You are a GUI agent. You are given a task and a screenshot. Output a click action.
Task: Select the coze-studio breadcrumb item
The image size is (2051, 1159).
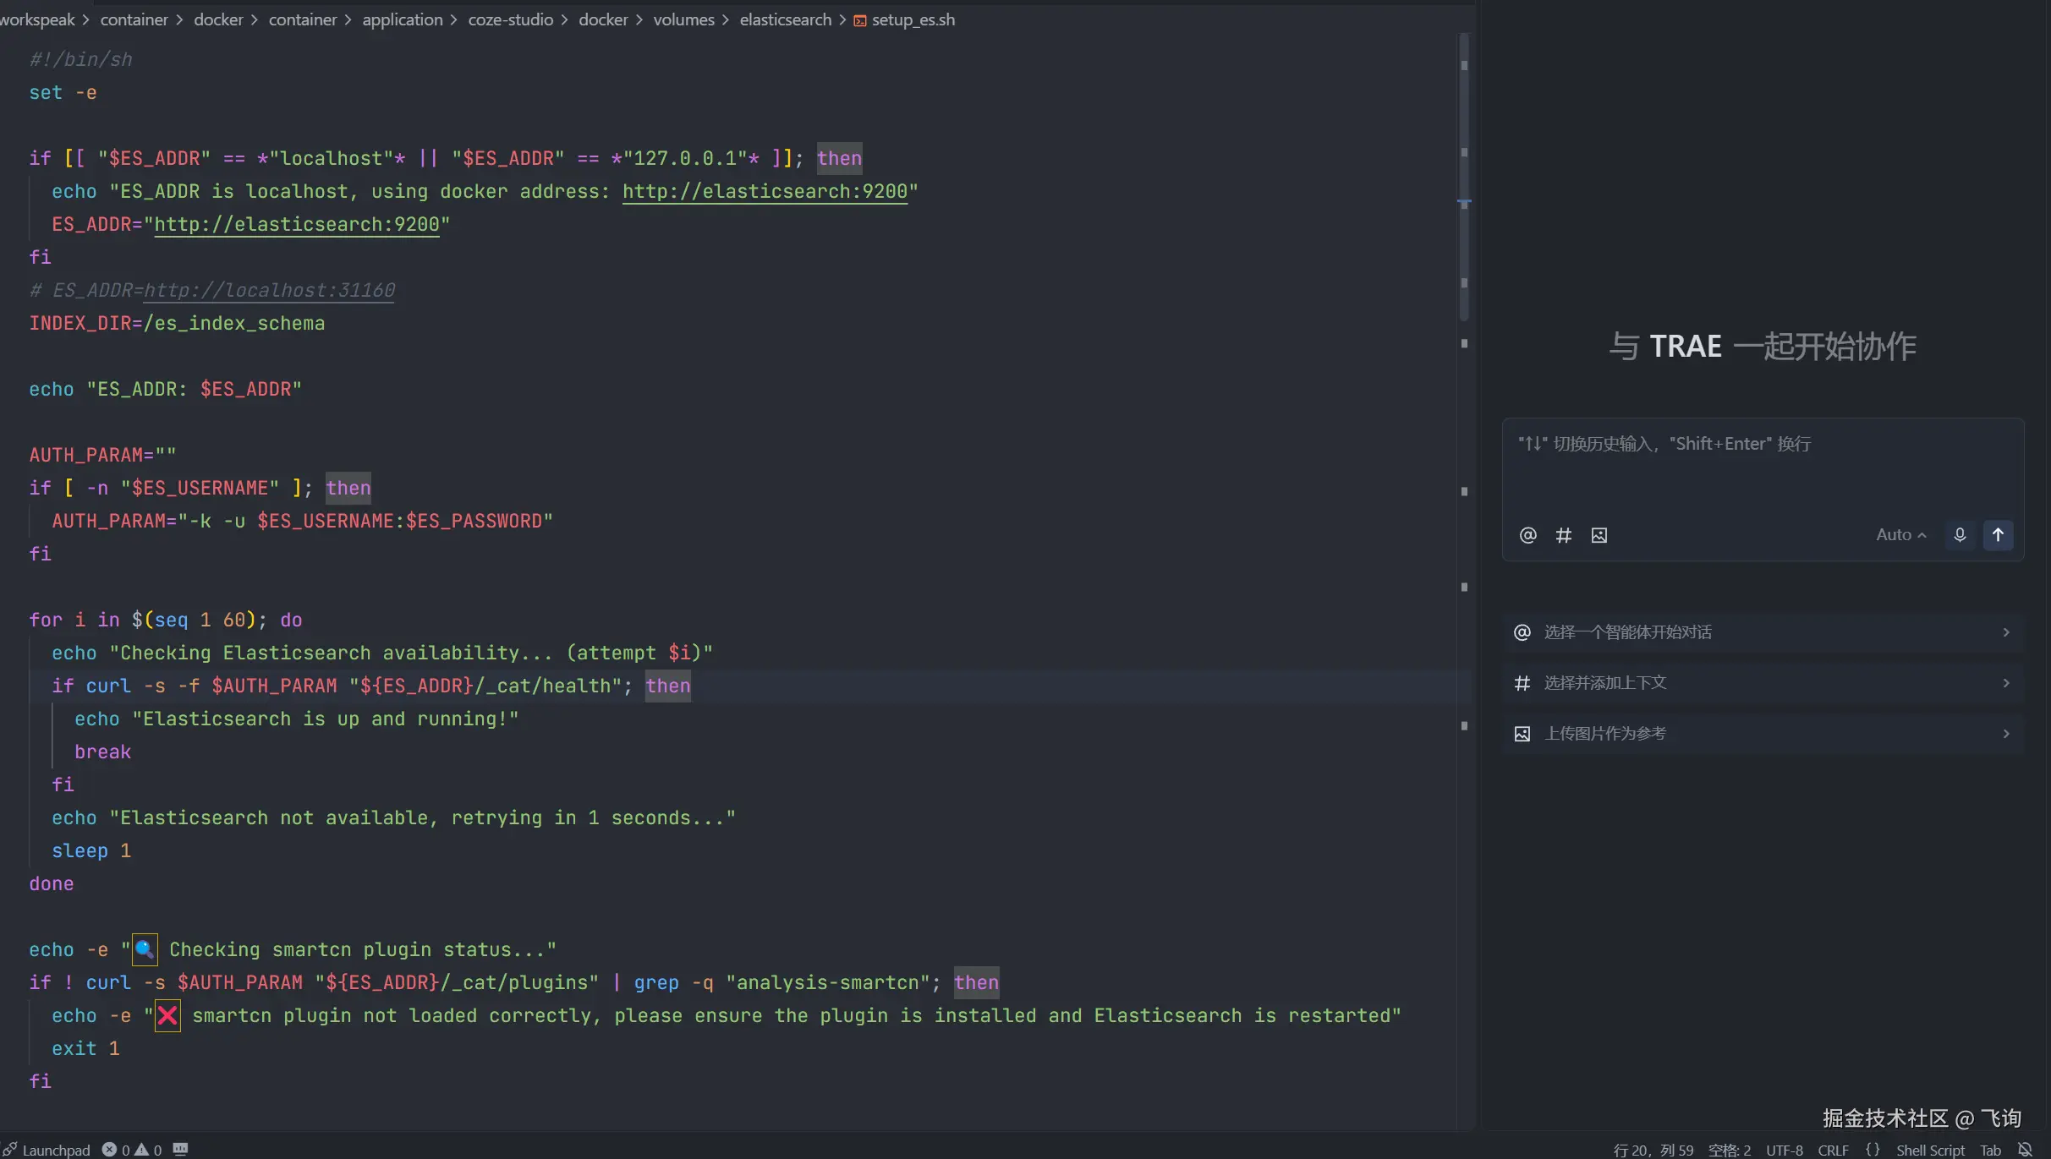coord(510,19)
